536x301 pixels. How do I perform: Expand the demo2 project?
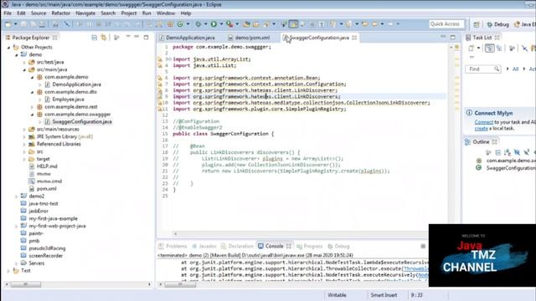16,196
